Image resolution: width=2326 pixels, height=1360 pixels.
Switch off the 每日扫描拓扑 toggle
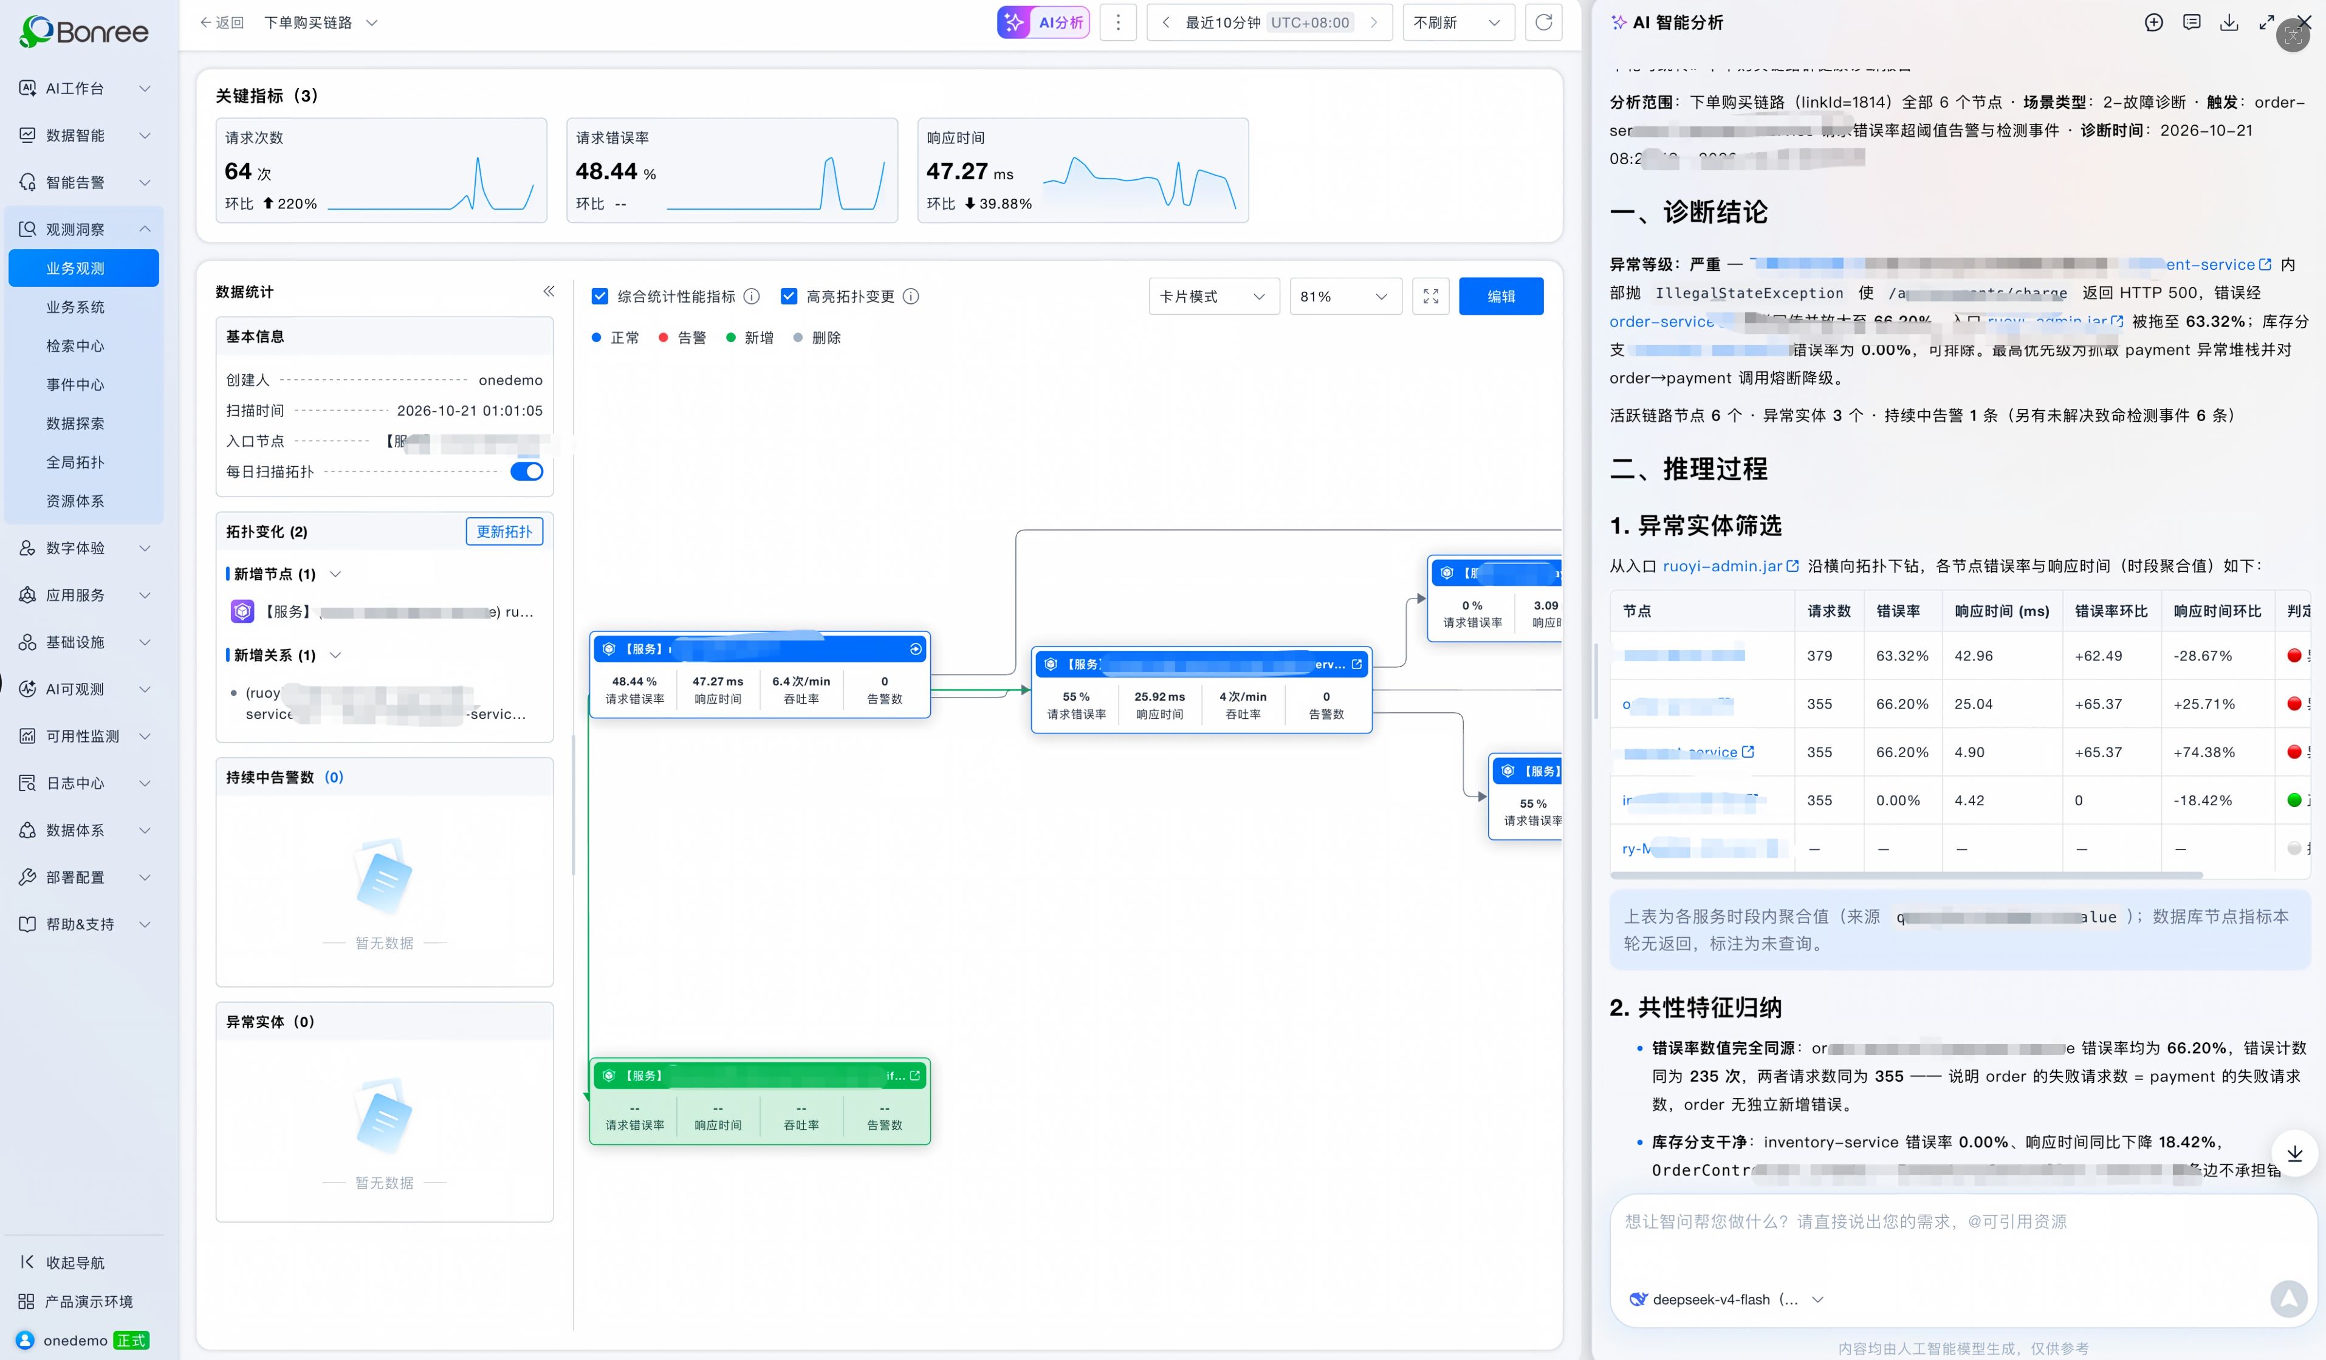pos(526,472)
